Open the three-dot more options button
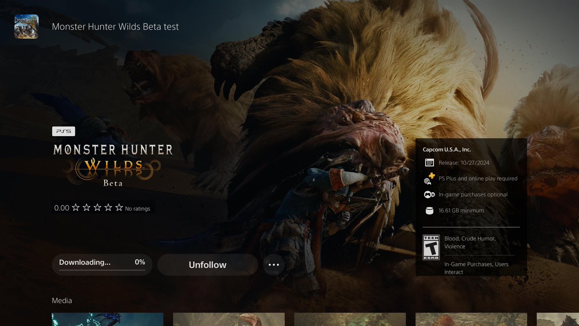579x326 pixels. click(274, 265)
